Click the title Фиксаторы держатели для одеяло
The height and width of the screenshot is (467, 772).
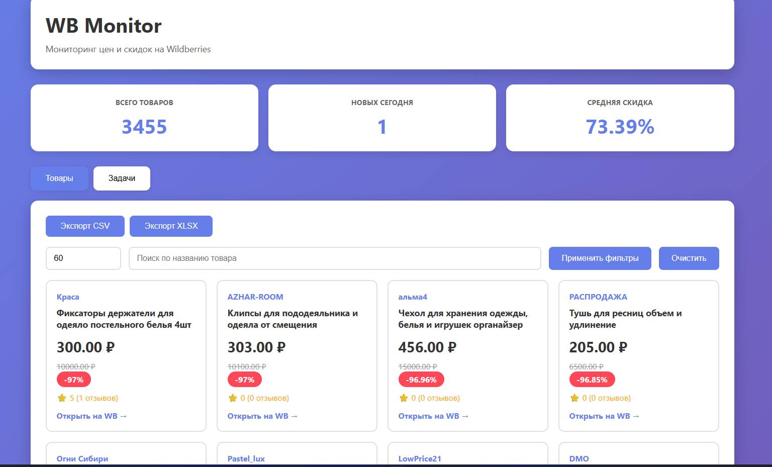pos(124,319)
